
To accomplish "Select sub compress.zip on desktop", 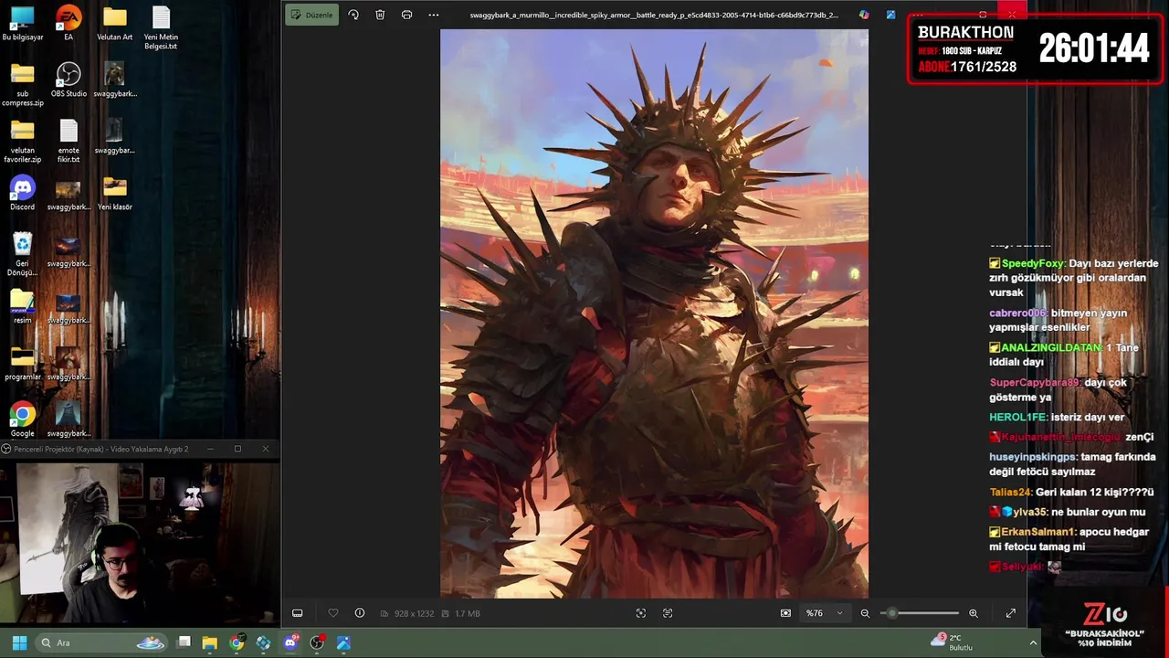I will [23, 84].
